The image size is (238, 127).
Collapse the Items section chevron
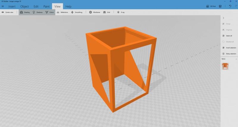pos(236,59)
